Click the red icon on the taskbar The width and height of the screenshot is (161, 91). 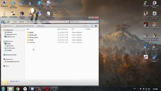pos(47,89)
